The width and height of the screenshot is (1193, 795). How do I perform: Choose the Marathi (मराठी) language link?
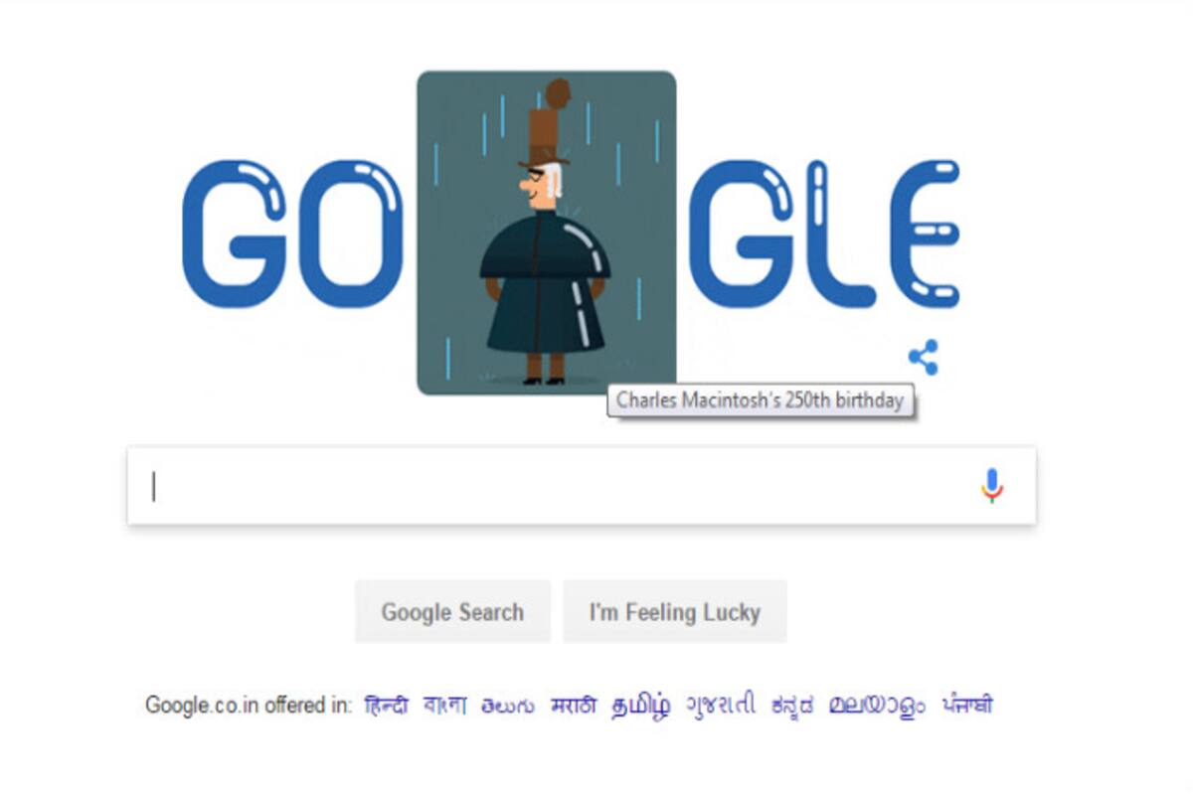[574, 706]
